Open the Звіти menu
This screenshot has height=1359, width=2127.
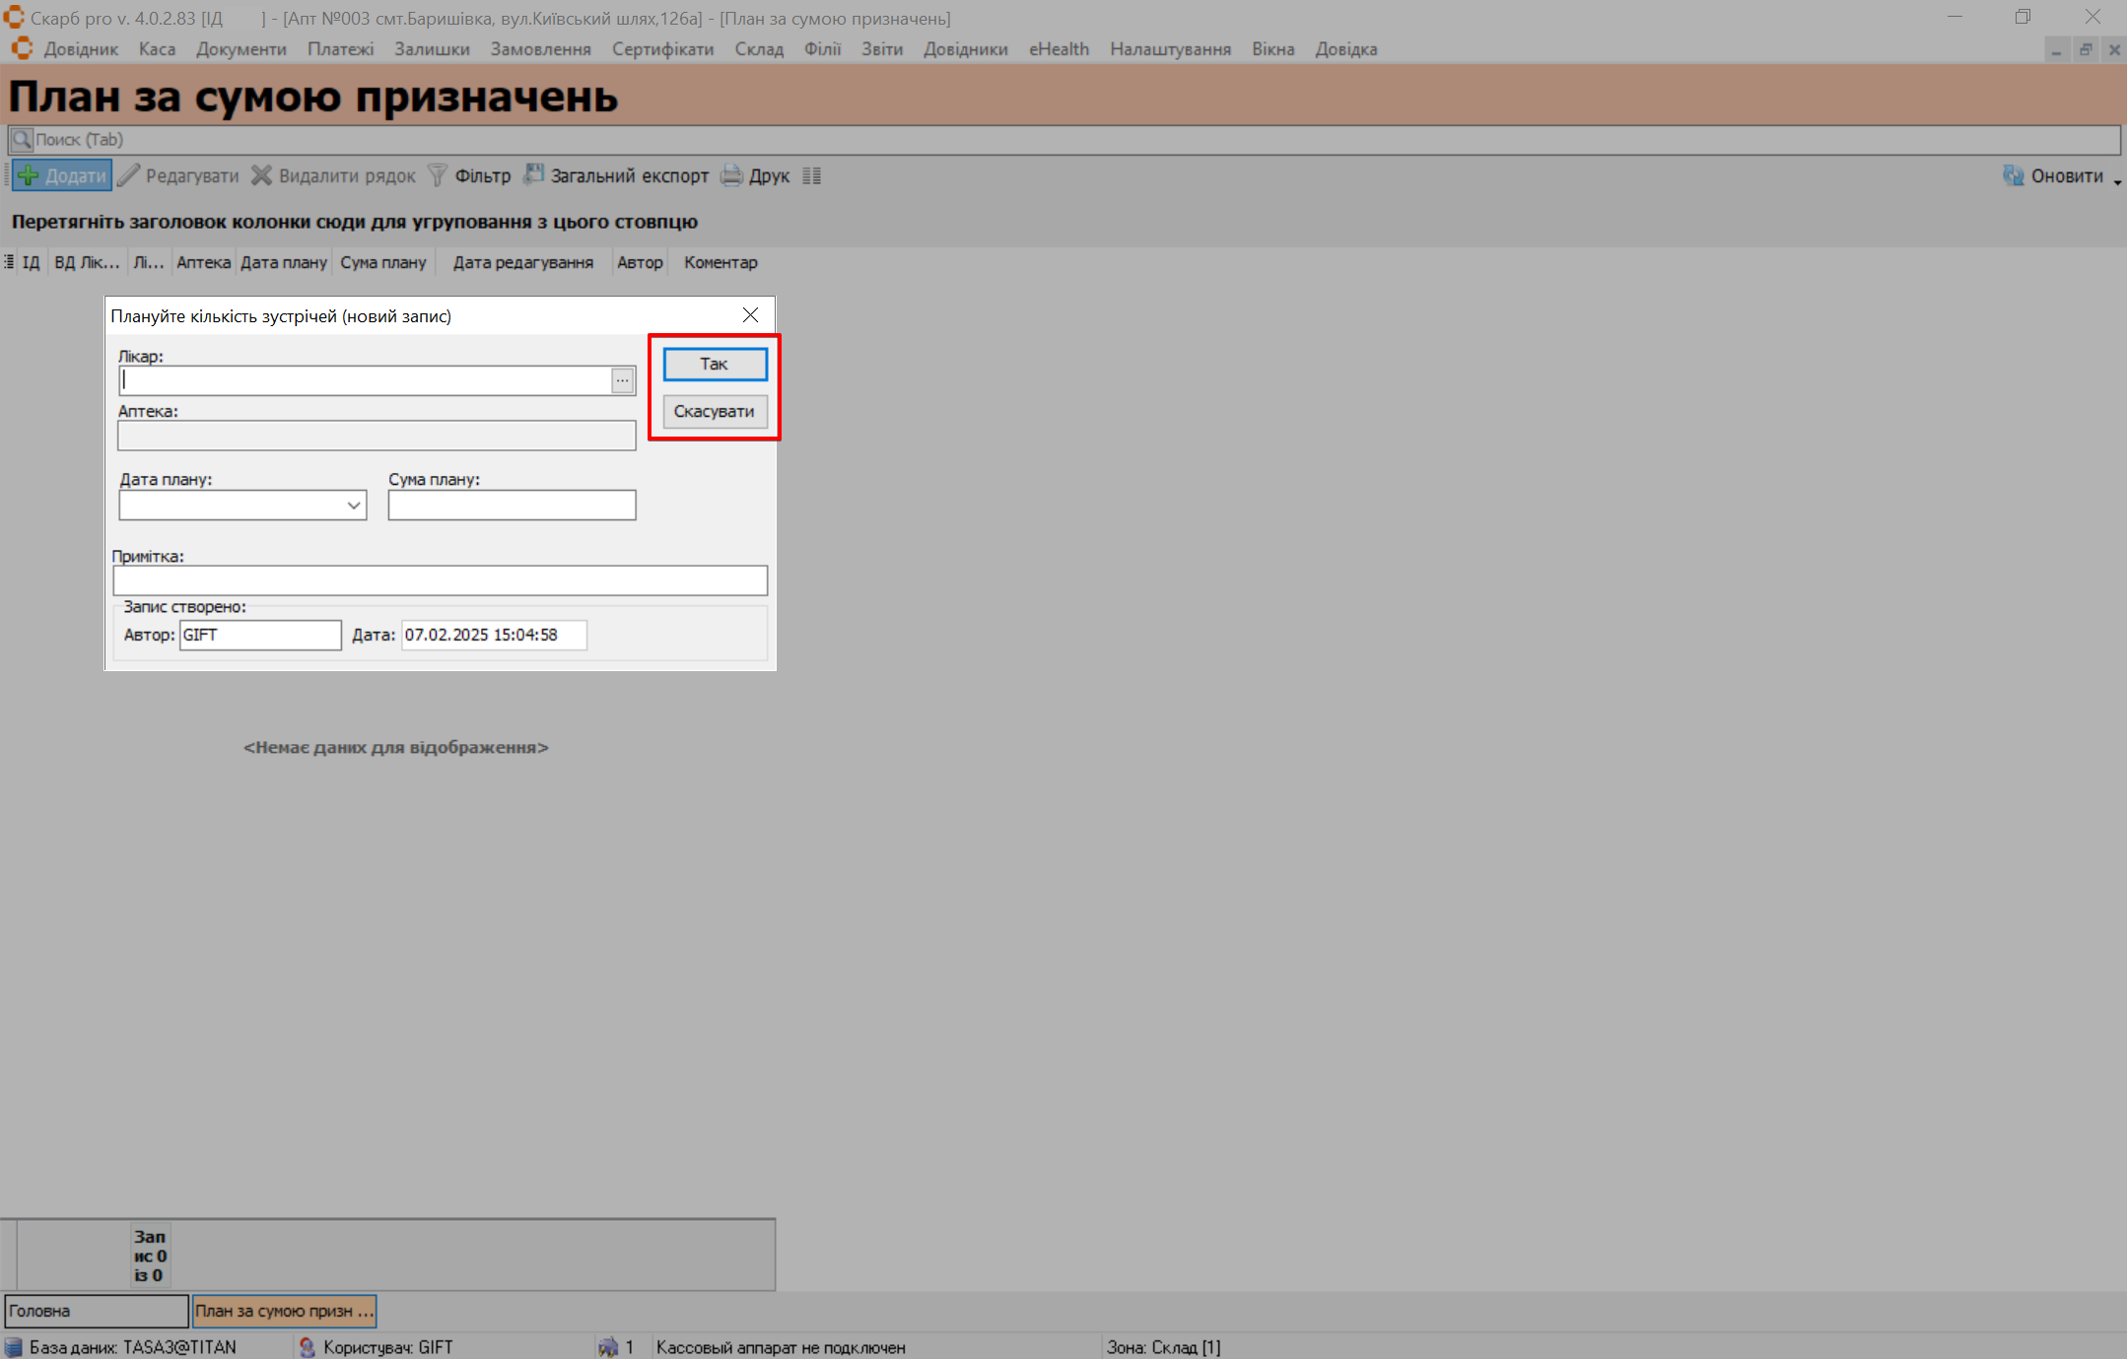coord(881,49)
